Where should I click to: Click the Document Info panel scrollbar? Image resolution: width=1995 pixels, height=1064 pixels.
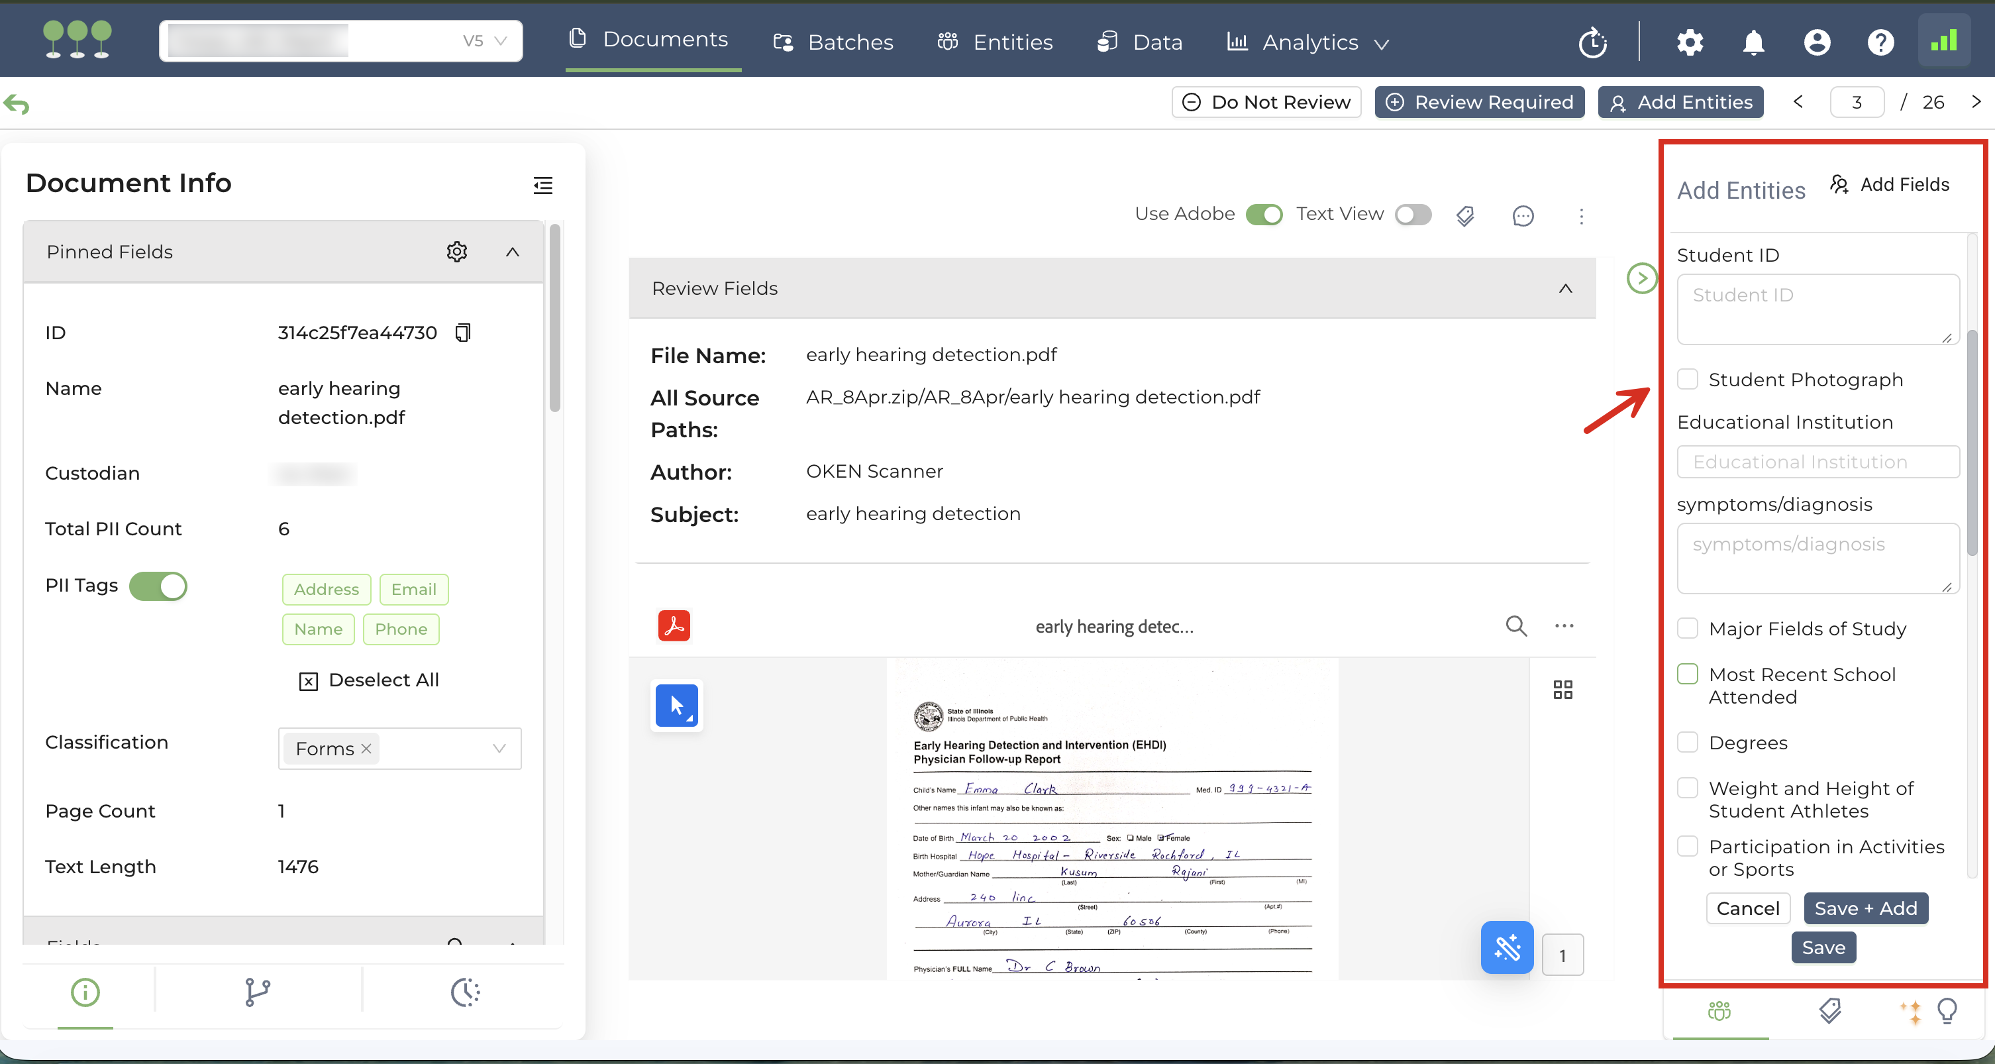pos(554,317)
